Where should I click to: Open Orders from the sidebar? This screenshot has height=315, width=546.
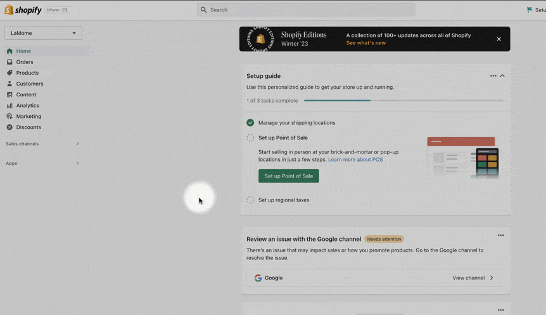(x=25, y=62)
